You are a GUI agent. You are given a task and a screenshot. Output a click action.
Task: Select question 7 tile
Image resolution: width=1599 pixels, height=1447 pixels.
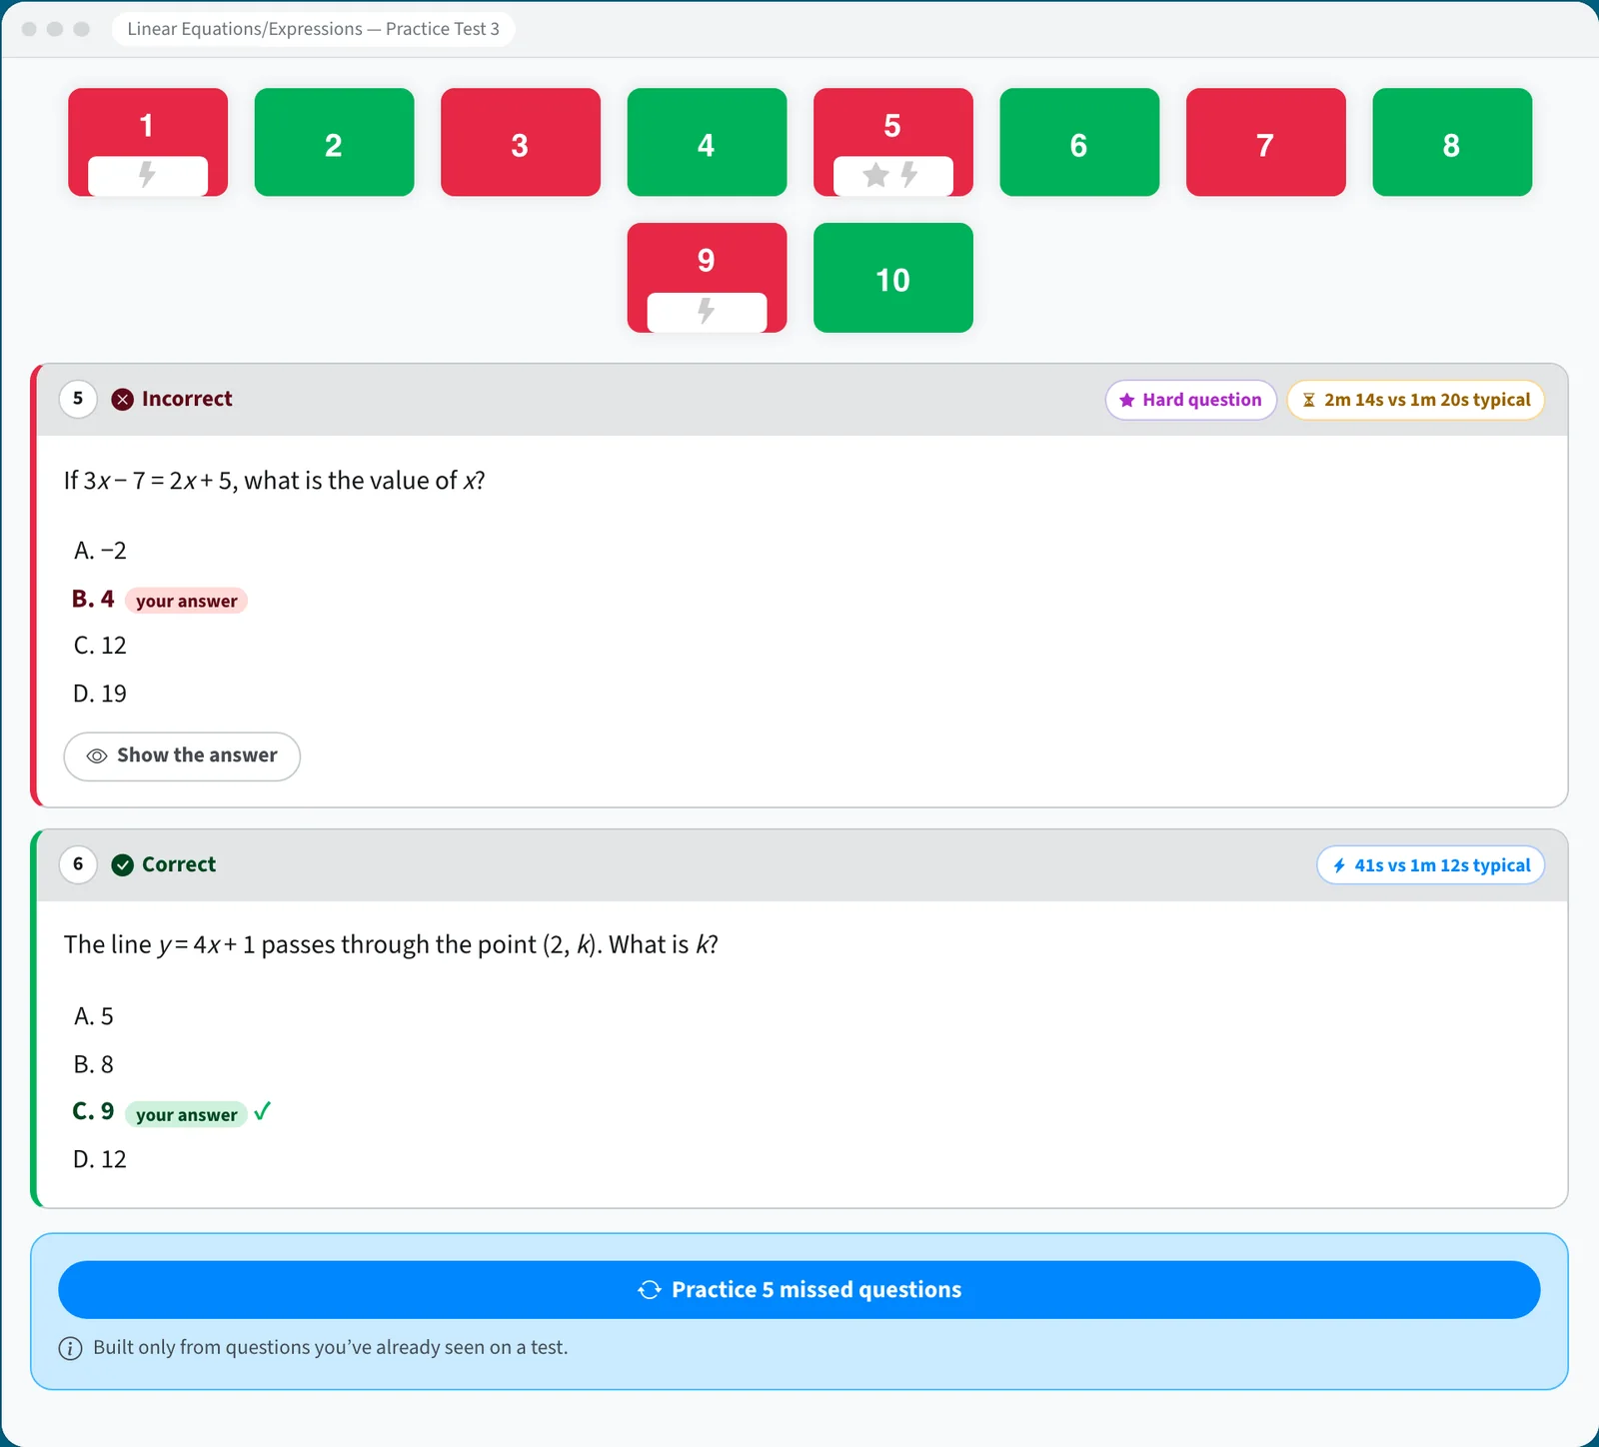pyautogui.click(x=1266, y=142)
